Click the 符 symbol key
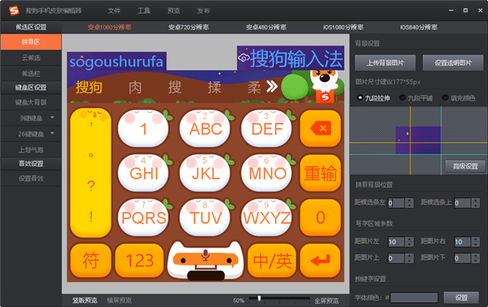Viewport: 488px width, 307px height. (x=90, y=261)
